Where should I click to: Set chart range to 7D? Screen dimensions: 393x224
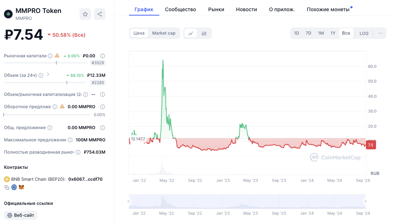308,33
